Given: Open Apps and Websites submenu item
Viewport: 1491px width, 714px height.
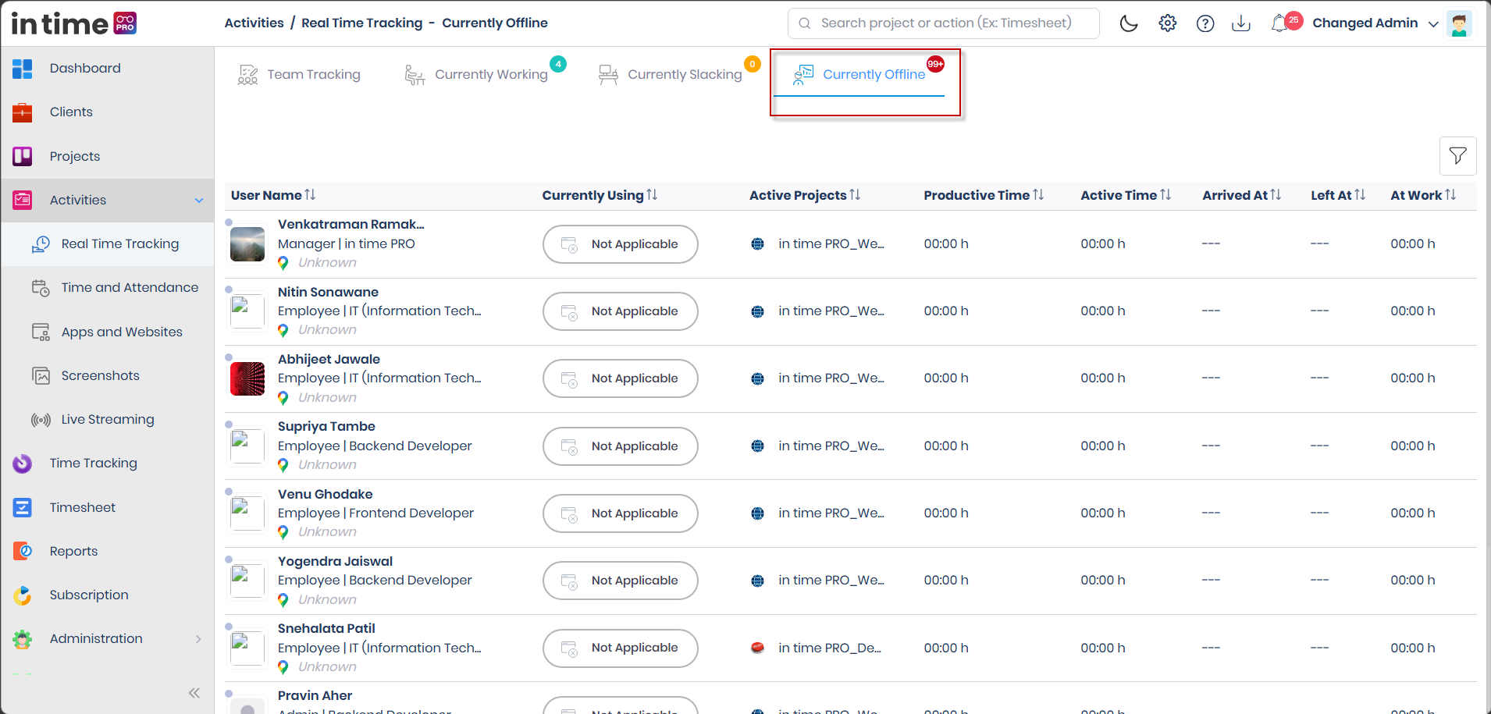Looking at the screenshot, I should tap(108, 332).
